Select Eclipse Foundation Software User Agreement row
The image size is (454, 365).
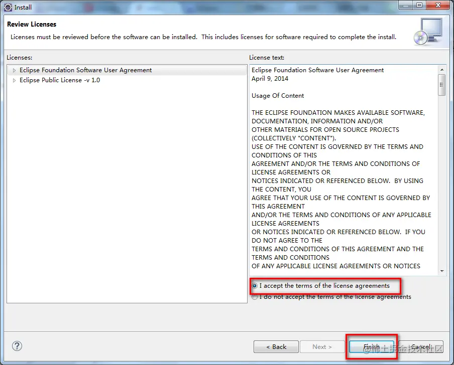[127, 70]
